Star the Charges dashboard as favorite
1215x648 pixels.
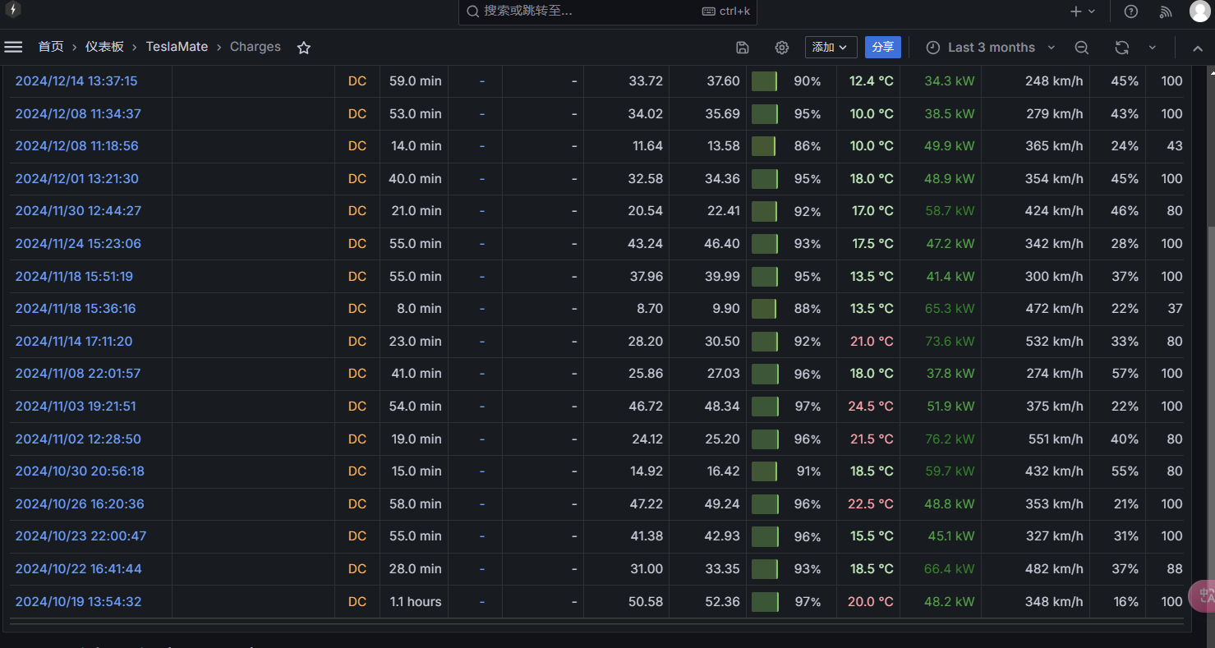pos(304,48)
